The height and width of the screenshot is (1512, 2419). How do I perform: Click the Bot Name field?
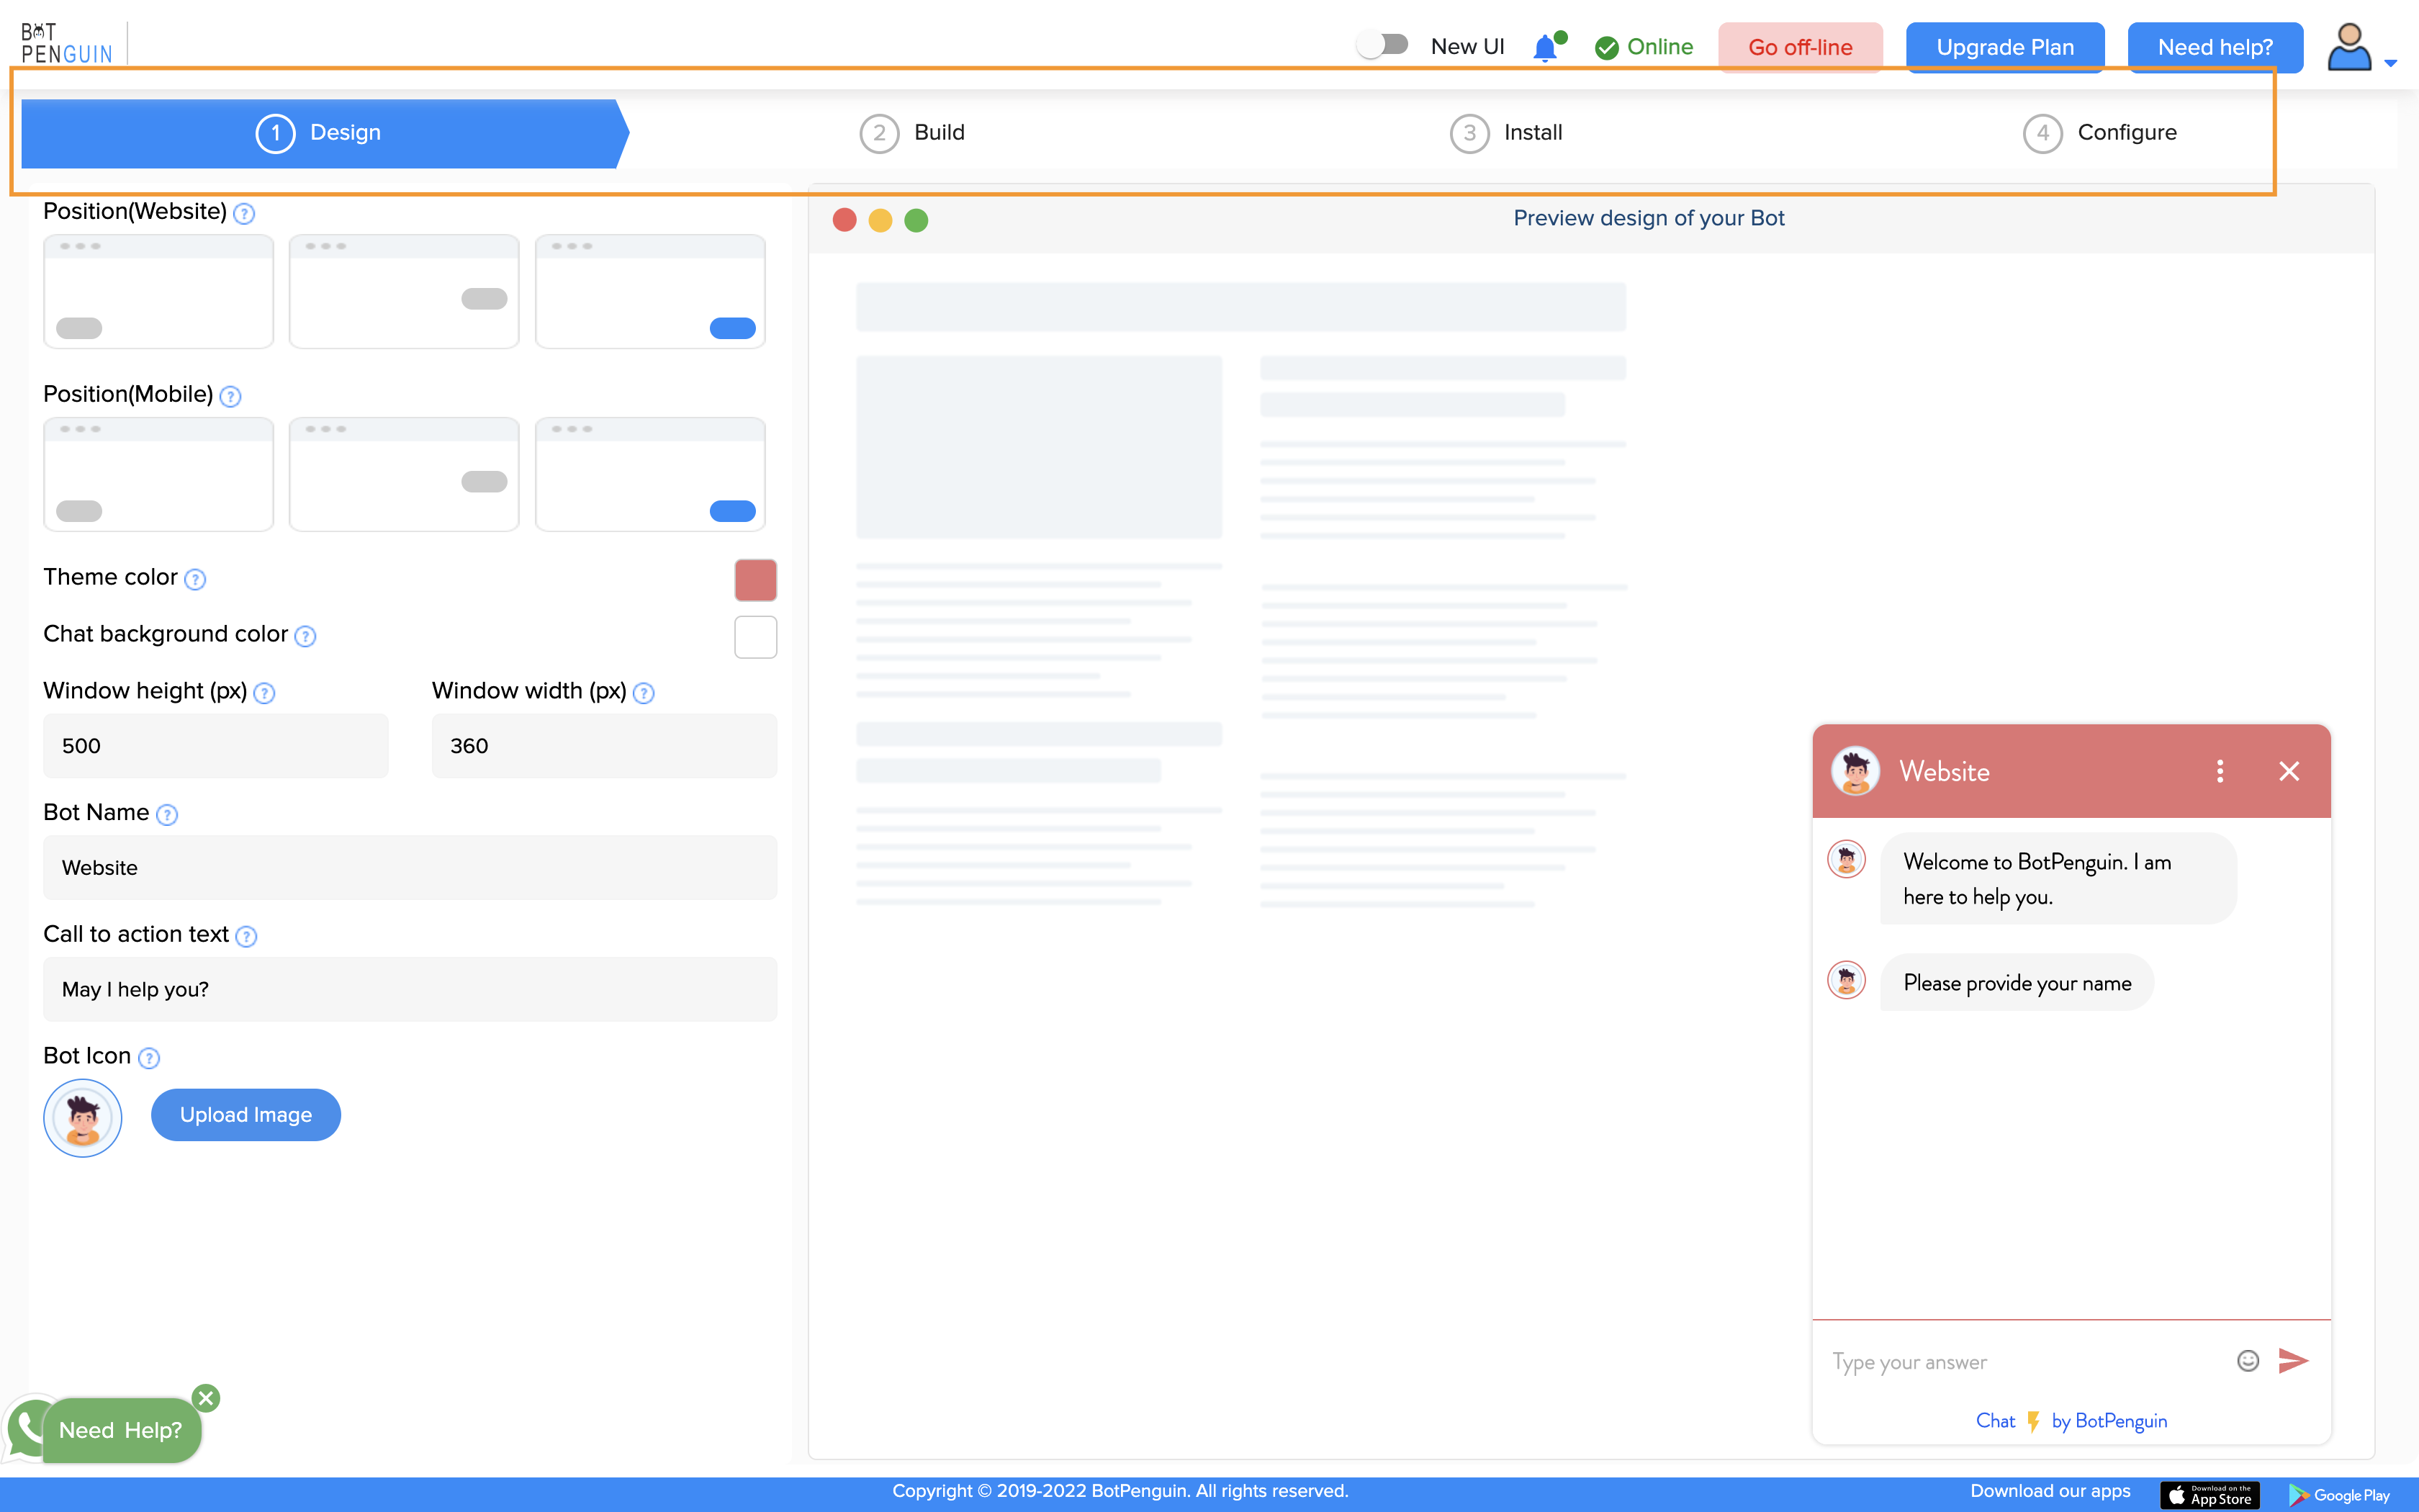pos(410,868)
